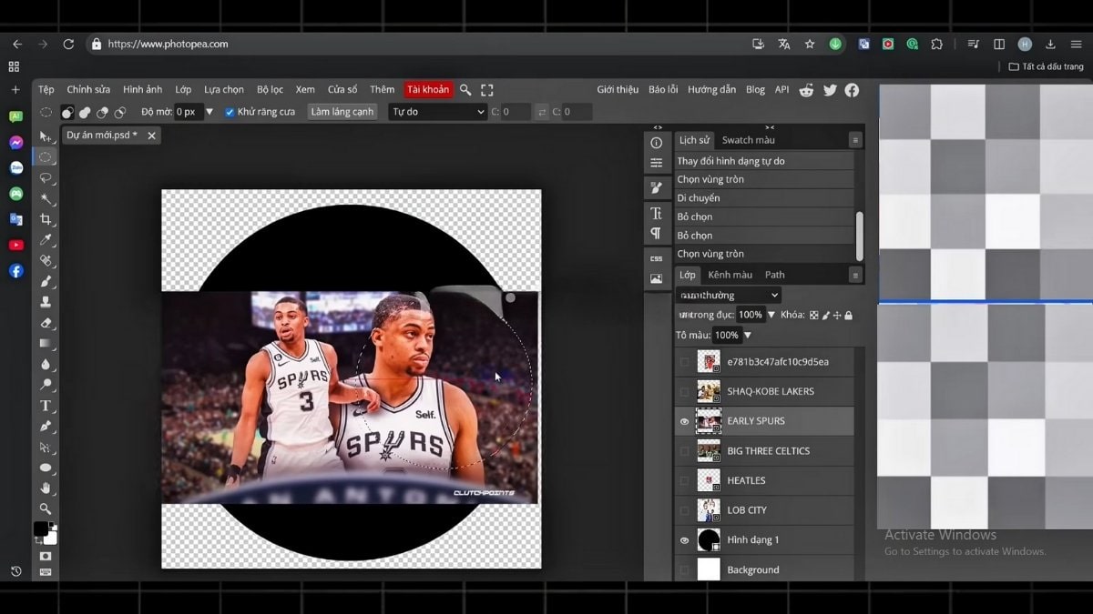This screenshot has width=1093, height=614.
Task: Show the LOB CITY layer
Action: [685, 510]
